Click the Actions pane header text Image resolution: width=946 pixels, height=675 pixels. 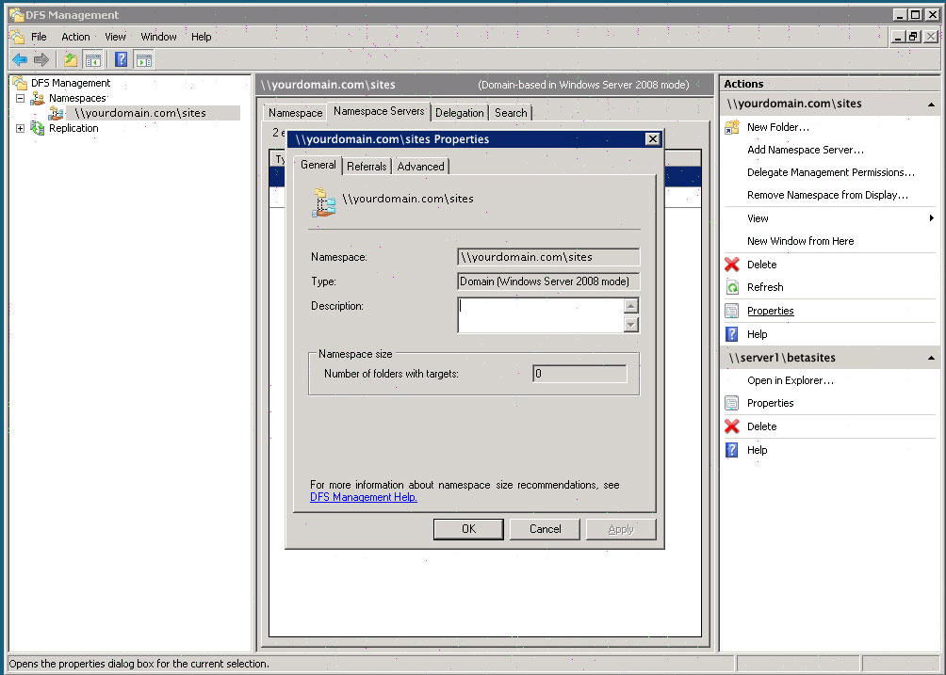click(x=743, y=84)
